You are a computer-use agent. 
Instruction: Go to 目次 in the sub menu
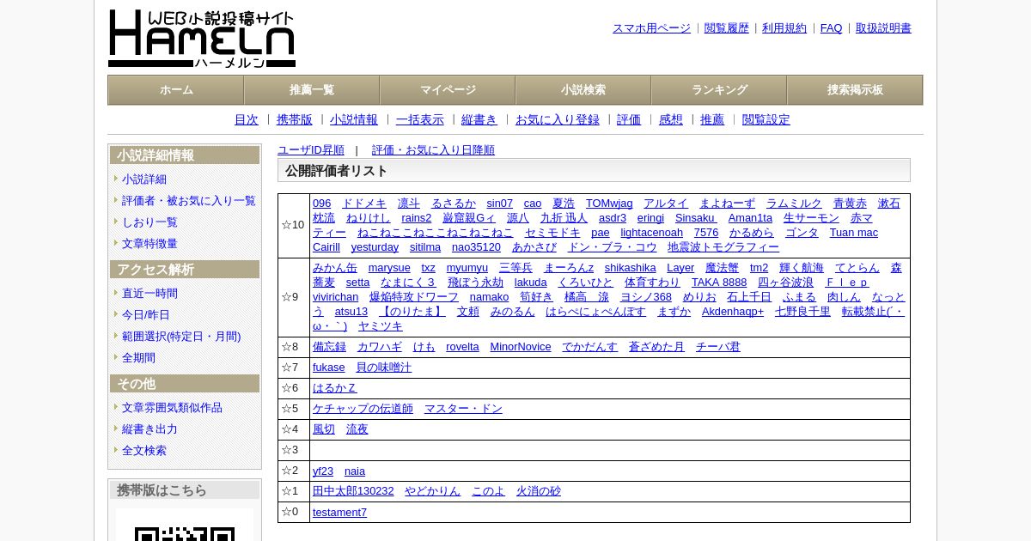coord(247,120)
